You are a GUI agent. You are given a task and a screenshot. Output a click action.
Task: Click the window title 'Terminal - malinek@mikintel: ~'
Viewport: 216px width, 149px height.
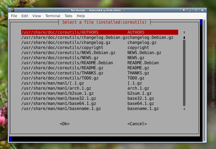coord(98,10)
